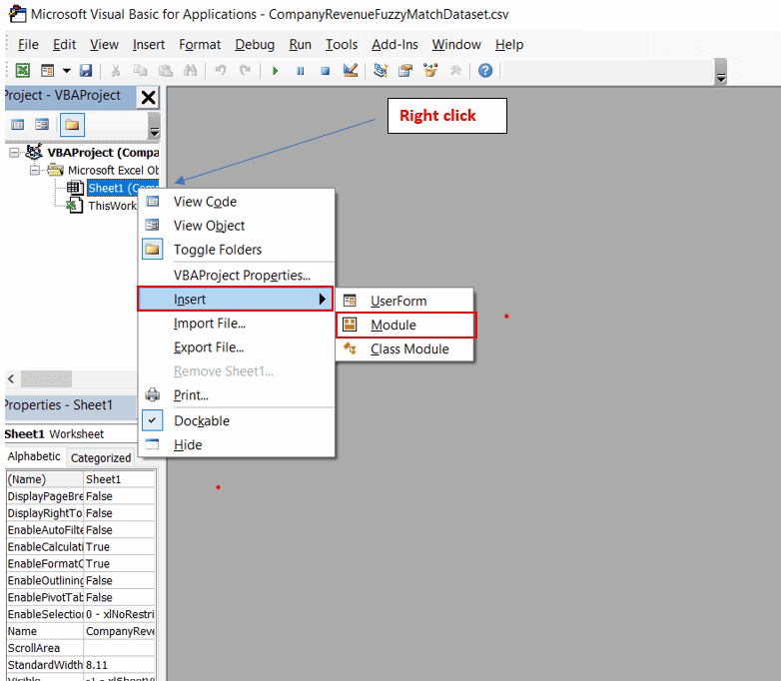781x681 pixels.
Task: Click the Paste clipboard icon
Action: [x=166, y=71]
